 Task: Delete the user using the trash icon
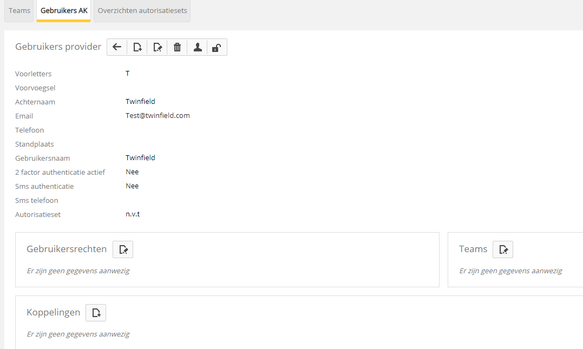(x=177, y=47)
